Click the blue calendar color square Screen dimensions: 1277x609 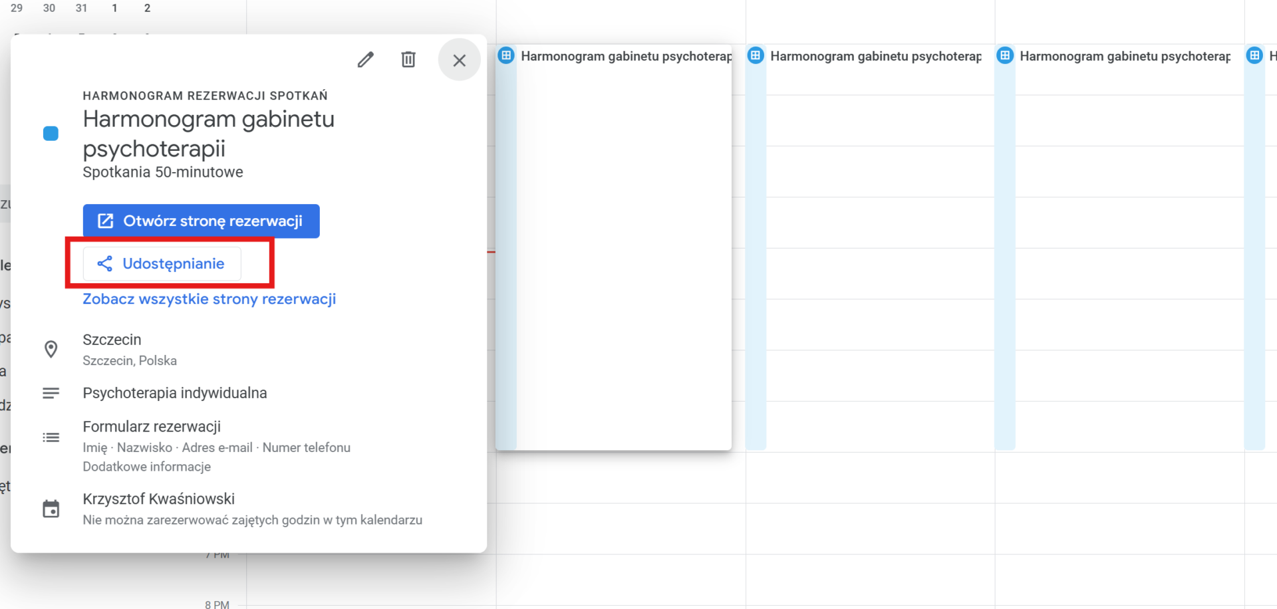[51, 134]
